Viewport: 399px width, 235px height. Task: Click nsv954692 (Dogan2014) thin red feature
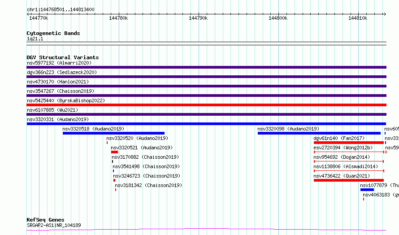[349, 161]
